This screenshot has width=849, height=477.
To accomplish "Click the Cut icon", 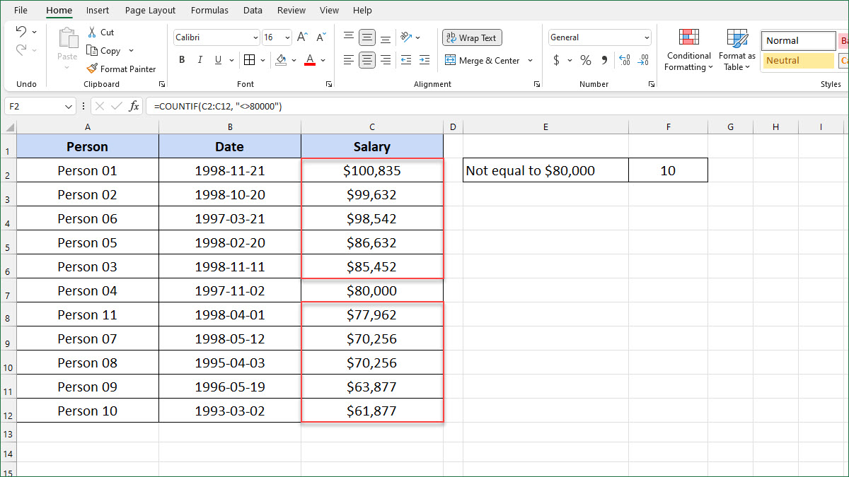I will pyautogui.click(x=100, y=32).
